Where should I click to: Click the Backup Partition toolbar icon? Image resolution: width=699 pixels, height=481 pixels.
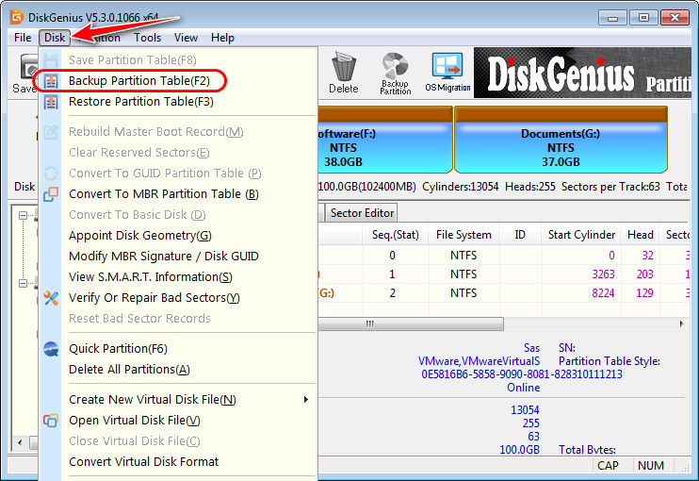[x=396, y=73]
